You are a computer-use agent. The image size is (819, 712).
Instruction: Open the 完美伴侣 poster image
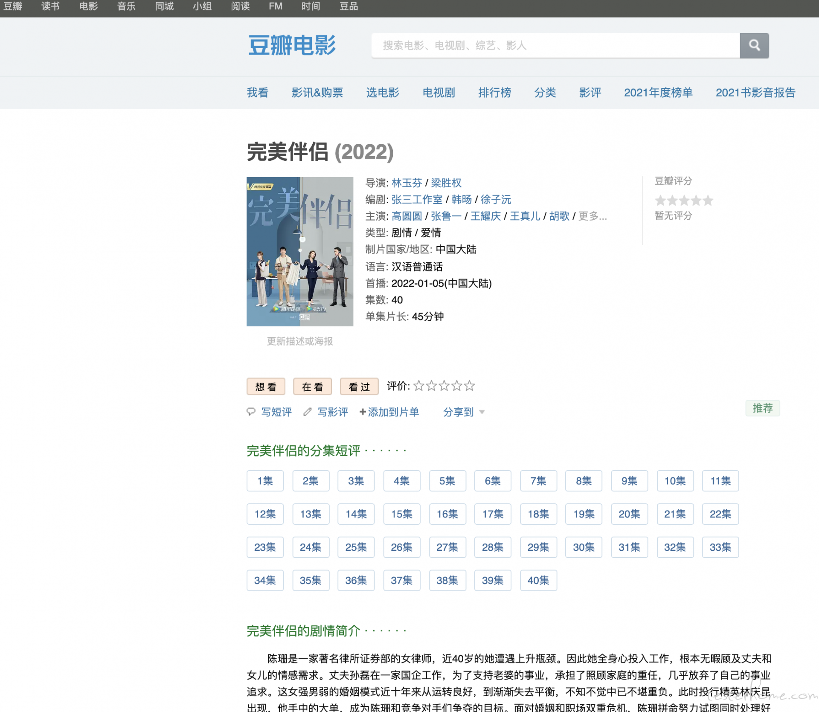point(300,252)
